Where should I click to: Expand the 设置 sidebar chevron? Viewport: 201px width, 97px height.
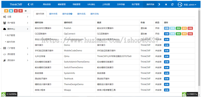(x=28, y=17)
